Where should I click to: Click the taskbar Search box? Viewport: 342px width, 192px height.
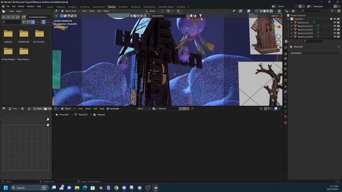pos(29,188)
